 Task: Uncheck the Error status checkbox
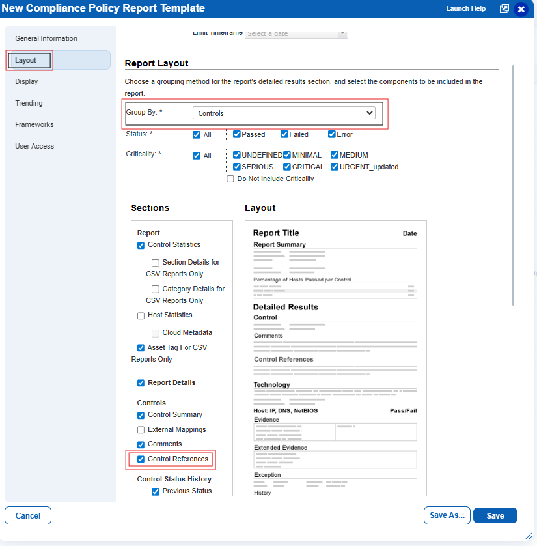pos(332,134)
